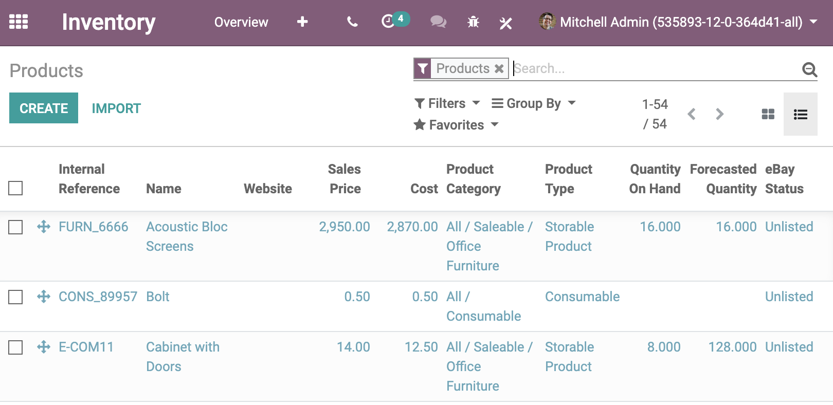Viewport: 833px width, 405px height.
Task: Expand the Favorites dropdown
Action: 456,125
